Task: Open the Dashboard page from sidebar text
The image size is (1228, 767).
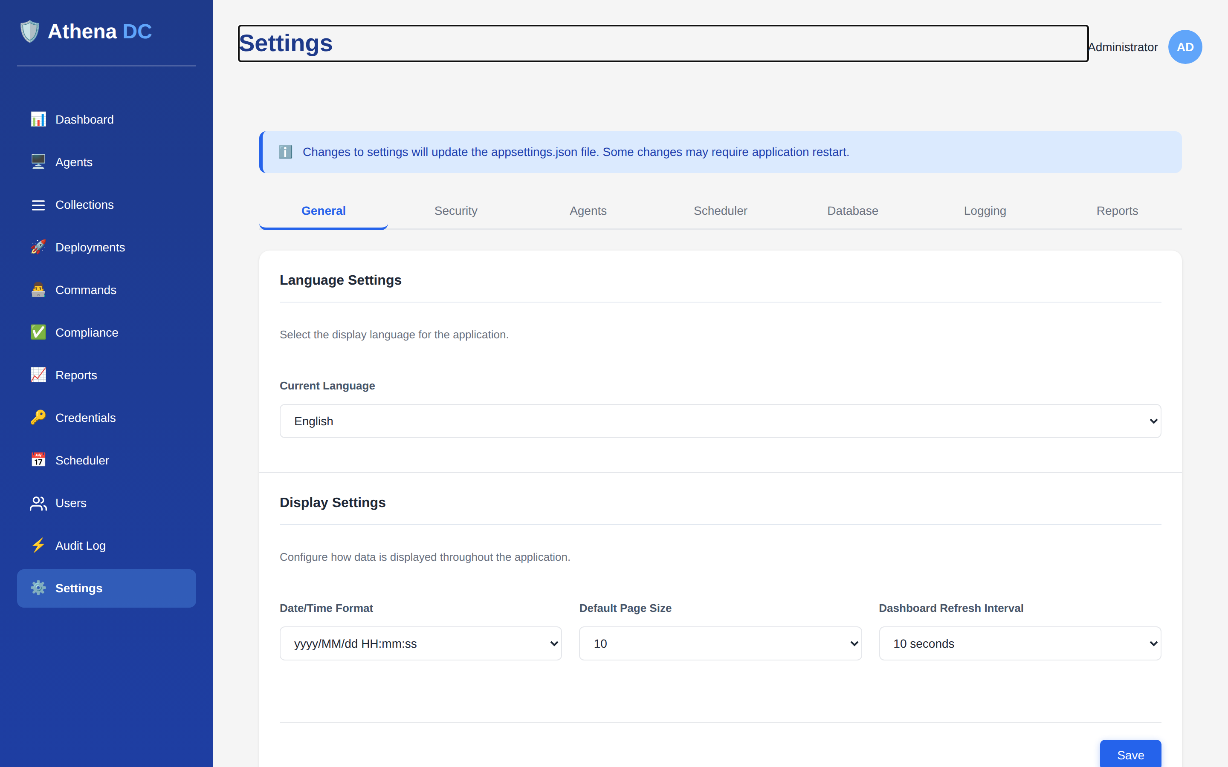Action: click(84, 119)
